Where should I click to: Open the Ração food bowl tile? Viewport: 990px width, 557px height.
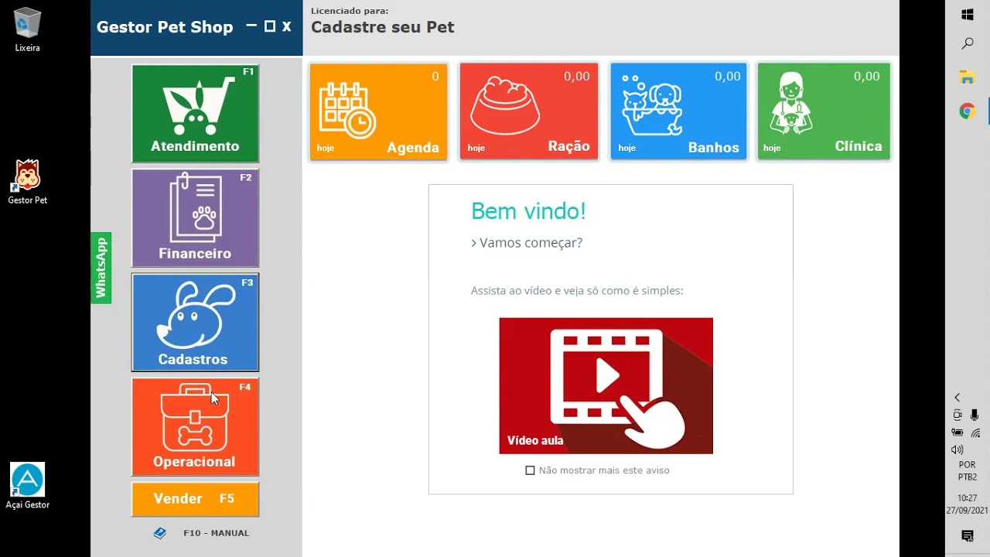point(529,112)
